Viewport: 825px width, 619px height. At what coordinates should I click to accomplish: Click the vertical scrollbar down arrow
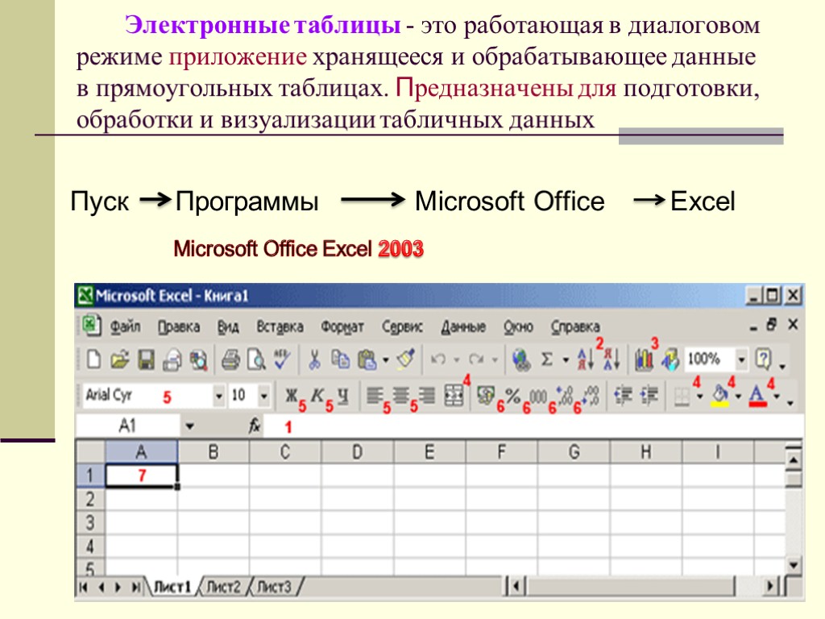point(793,566)
